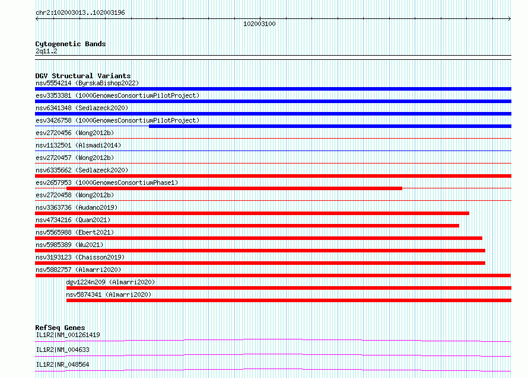Click the red bar under nsv4734216
528x378 pixels.
click(x=247, y=226)
